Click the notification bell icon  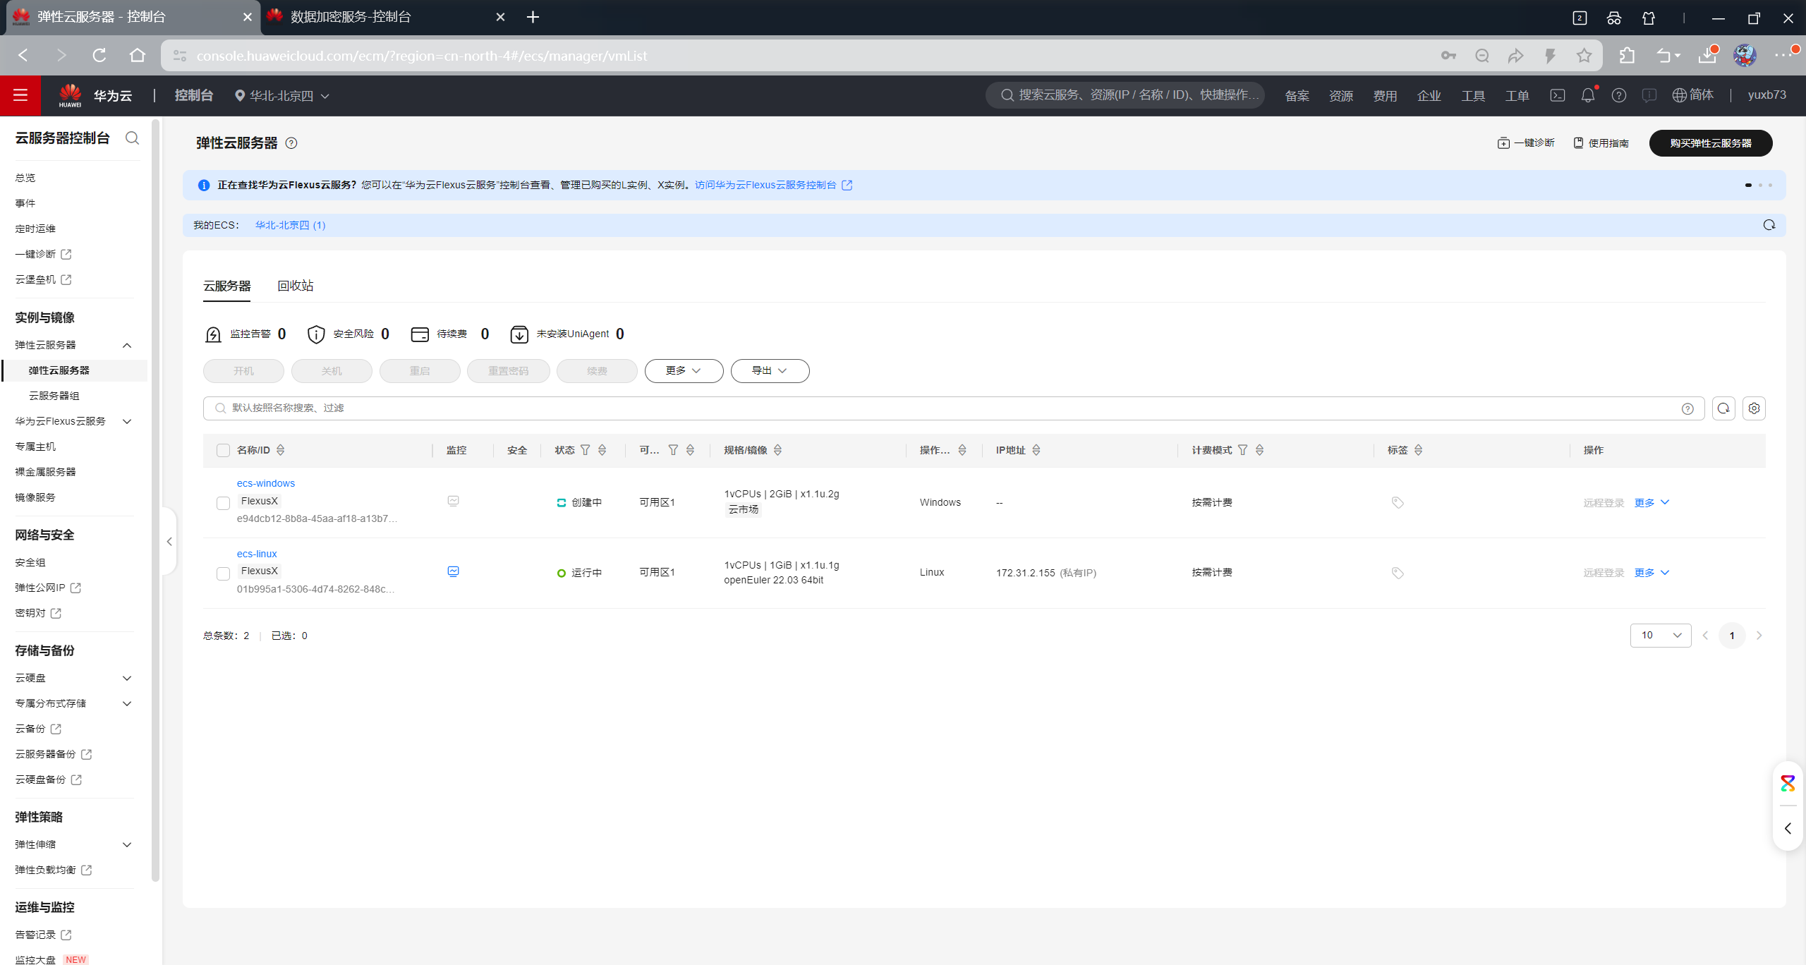[x=1587, y=95]
